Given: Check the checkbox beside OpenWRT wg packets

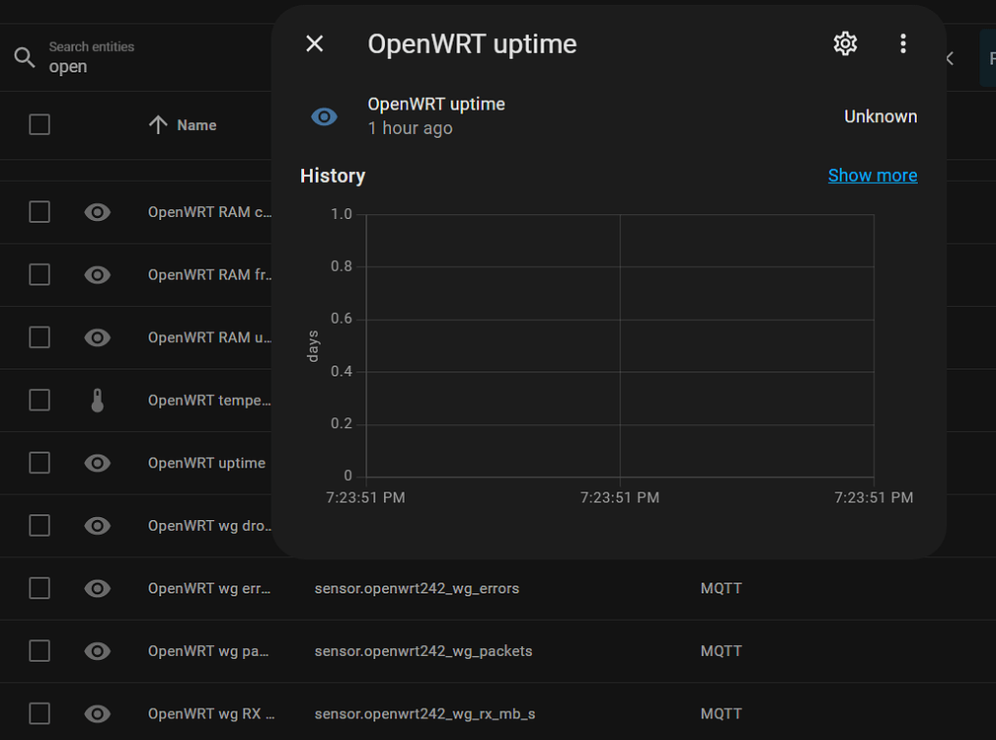Looking at the screenshot, I should coord(38,651).
